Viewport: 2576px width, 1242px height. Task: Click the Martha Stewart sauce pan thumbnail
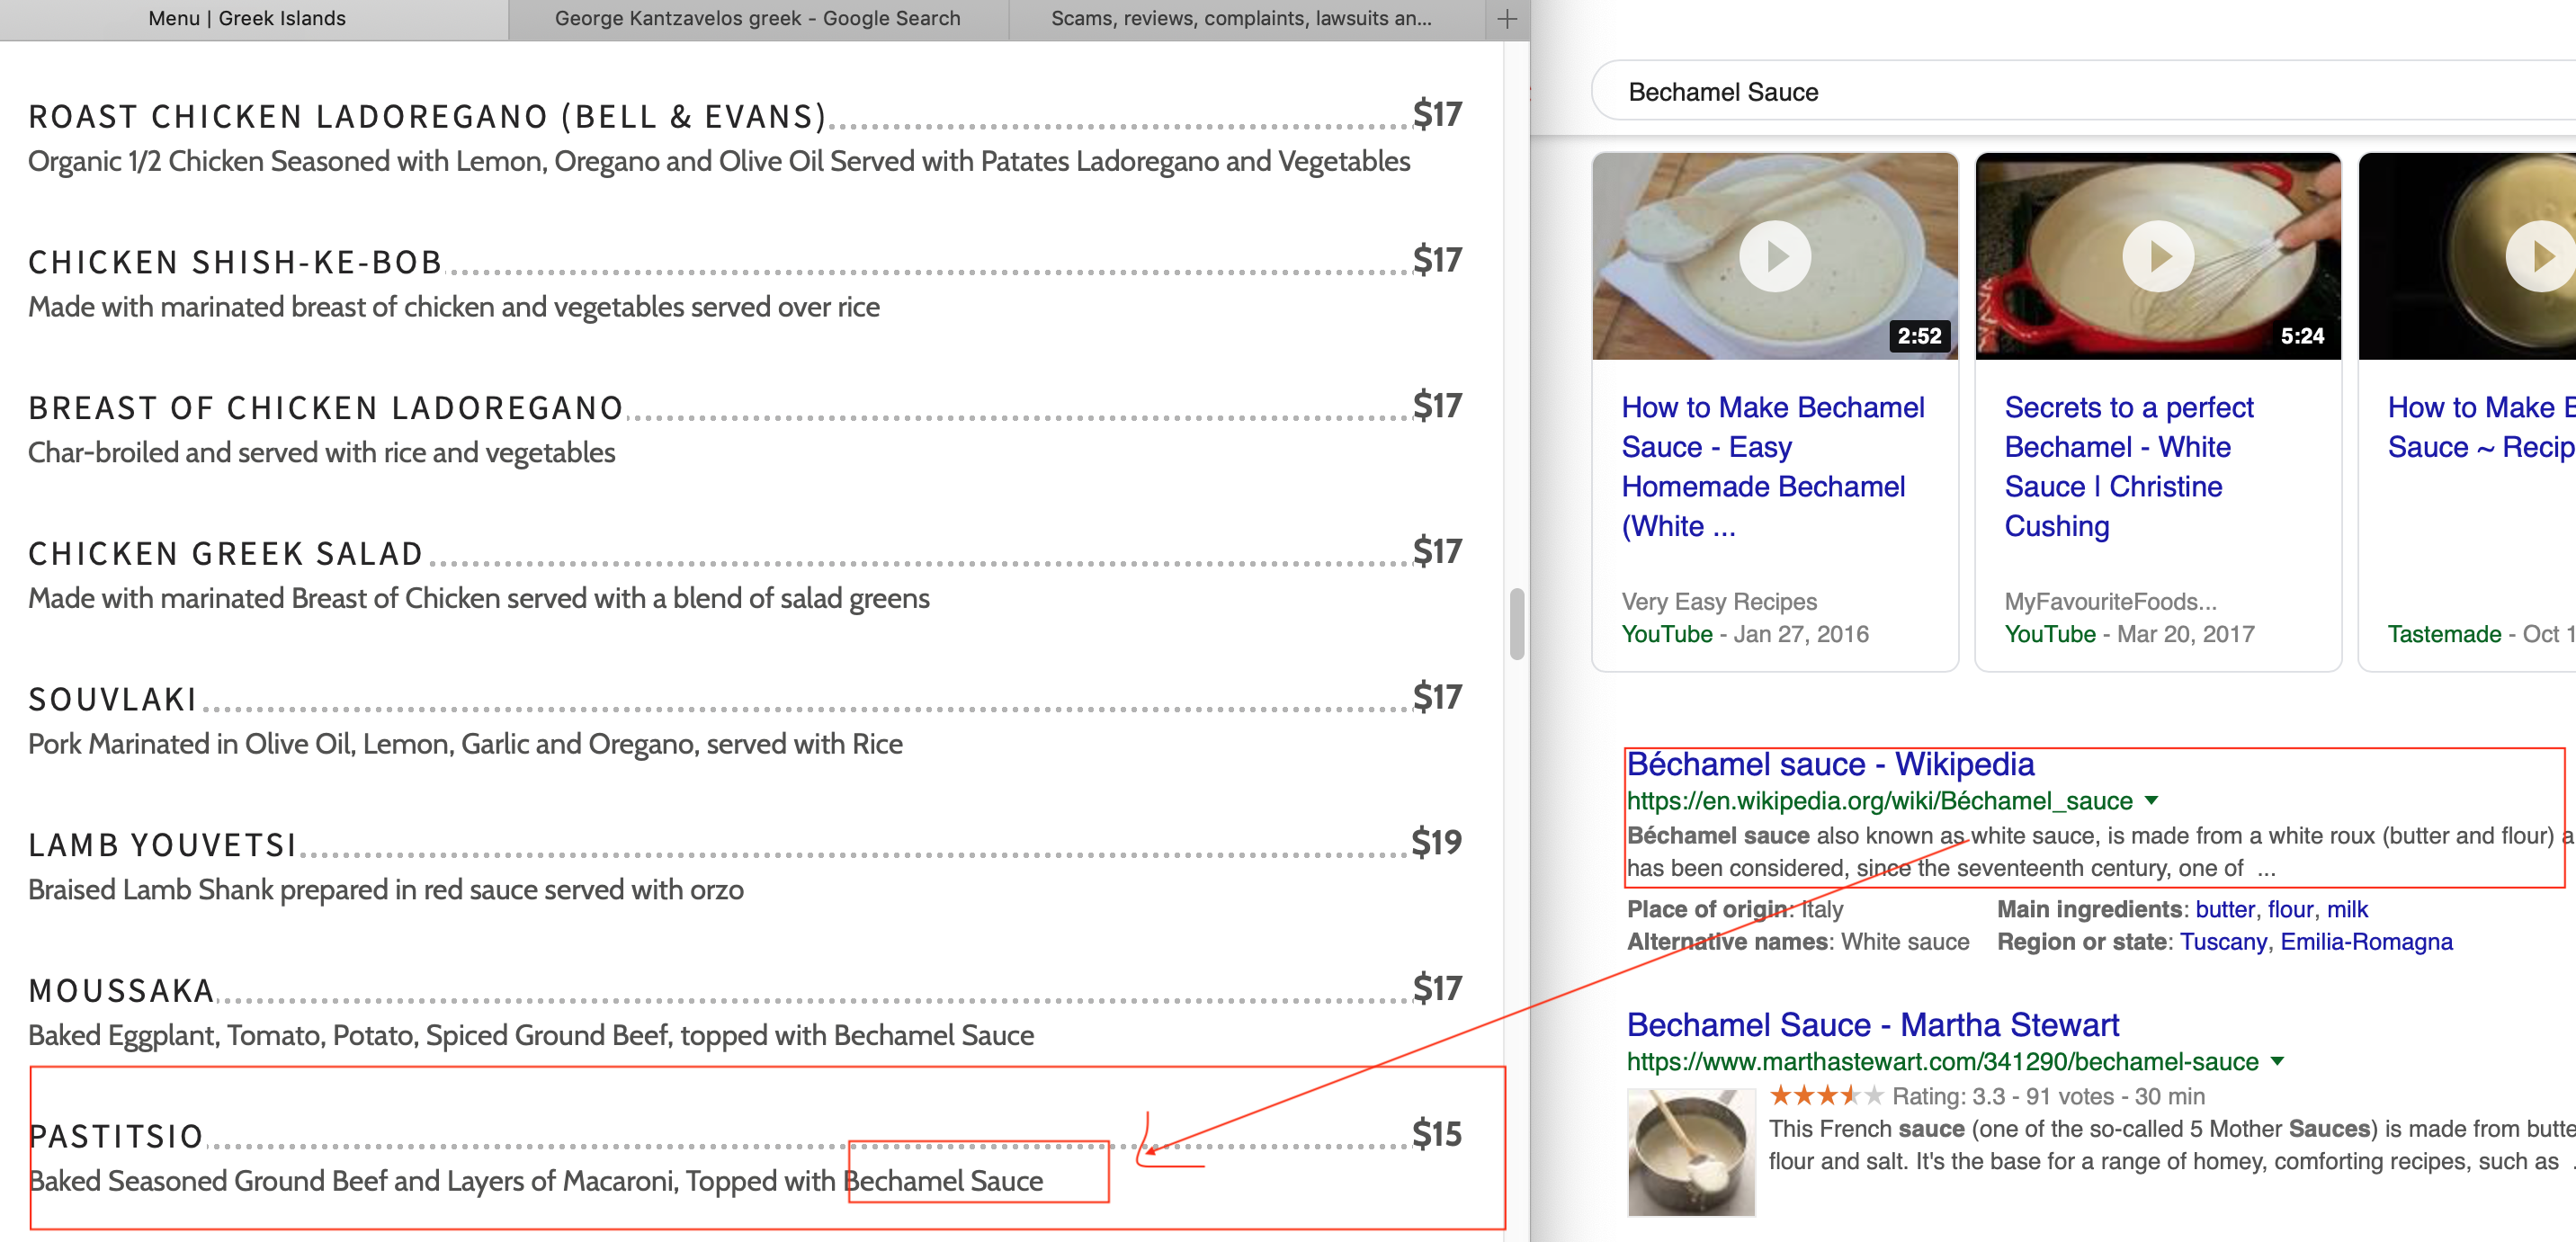[1691, 1152]
